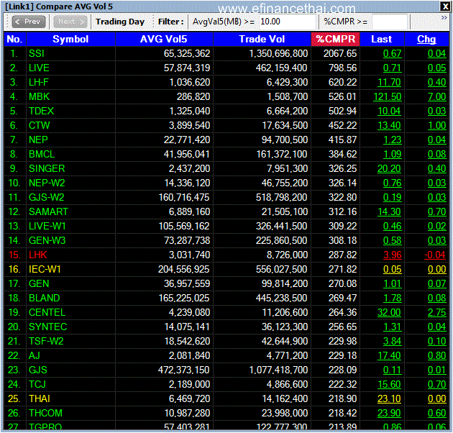453x433 pixels.
Task: Click the Trading Day toolbar label
Action: (x=120, y=22)
